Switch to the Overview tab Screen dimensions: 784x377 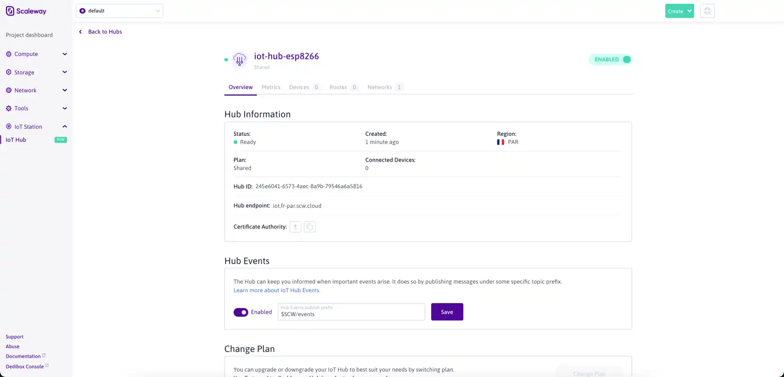click(x=240, y=87)
